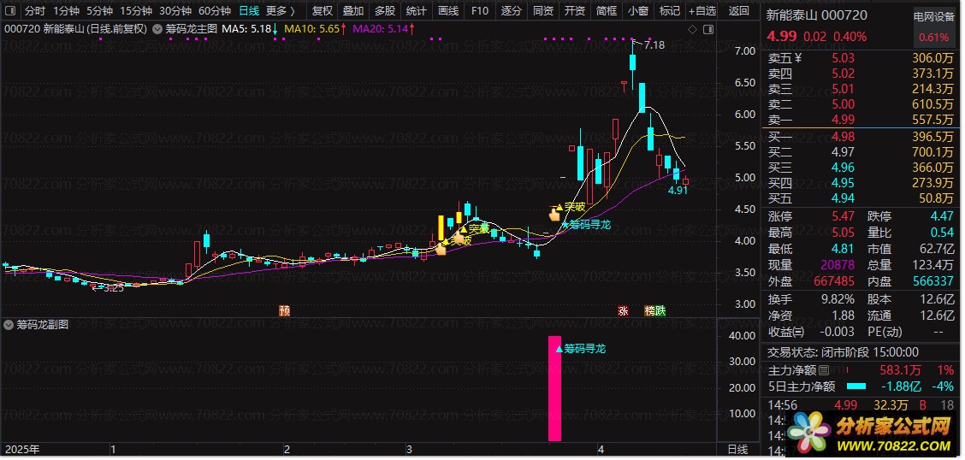Click the 日线 label at bottom right

pyautogui.click(x=737, y=450)
